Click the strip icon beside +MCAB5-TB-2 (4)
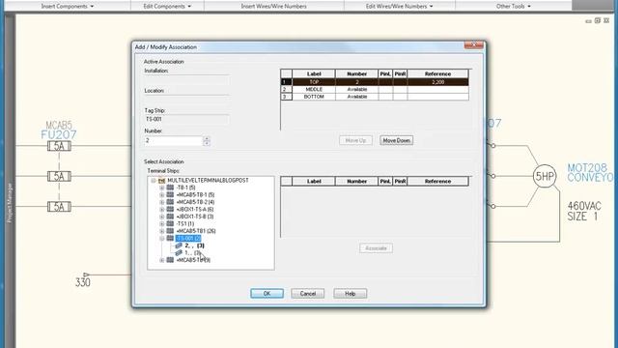The image size is (618, 348). 170,202
